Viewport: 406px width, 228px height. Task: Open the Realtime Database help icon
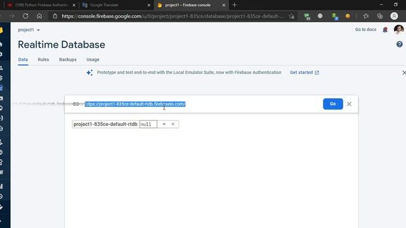(x=400, y=44)
